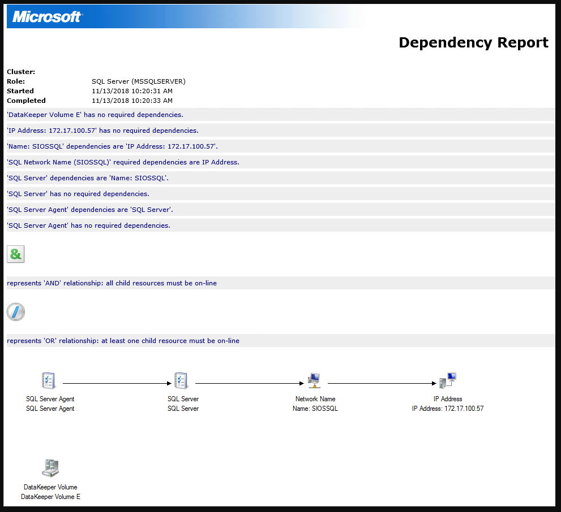561x512 pixels.
Task: Click the Cluster: label
Action: click(21, 72)
